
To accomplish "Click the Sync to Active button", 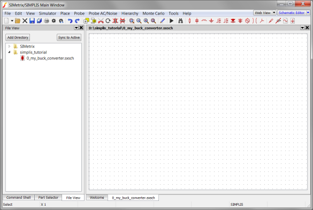I will click(69, 37).
